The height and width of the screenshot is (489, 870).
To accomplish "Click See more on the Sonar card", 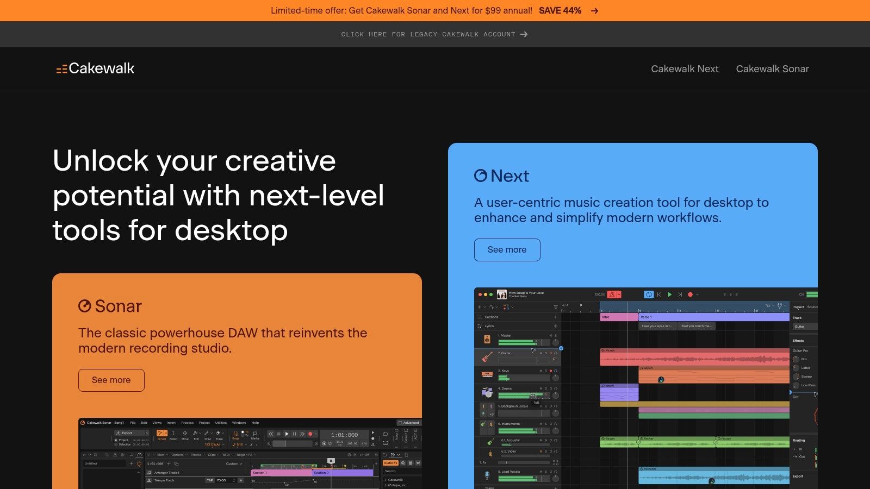I will (111, 380).
